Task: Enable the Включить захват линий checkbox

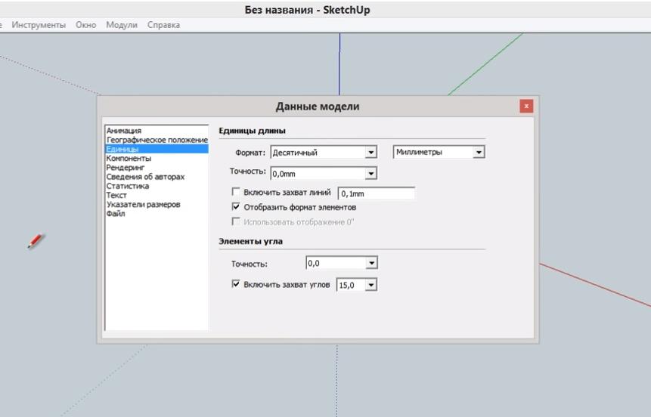Action: click(236, 192)
